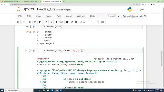
Task: Open the Edit menu
Action: 29,16
